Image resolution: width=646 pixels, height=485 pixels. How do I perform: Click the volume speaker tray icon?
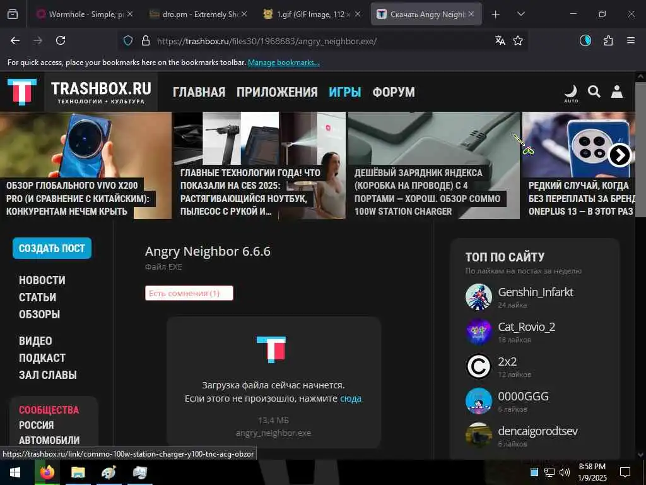pos(565,472)
